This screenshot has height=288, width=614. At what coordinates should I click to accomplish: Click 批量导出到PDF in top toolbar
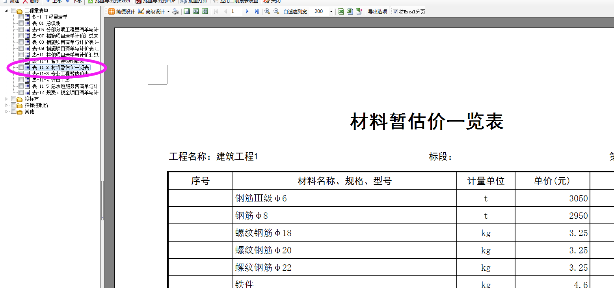click(156, 2)
